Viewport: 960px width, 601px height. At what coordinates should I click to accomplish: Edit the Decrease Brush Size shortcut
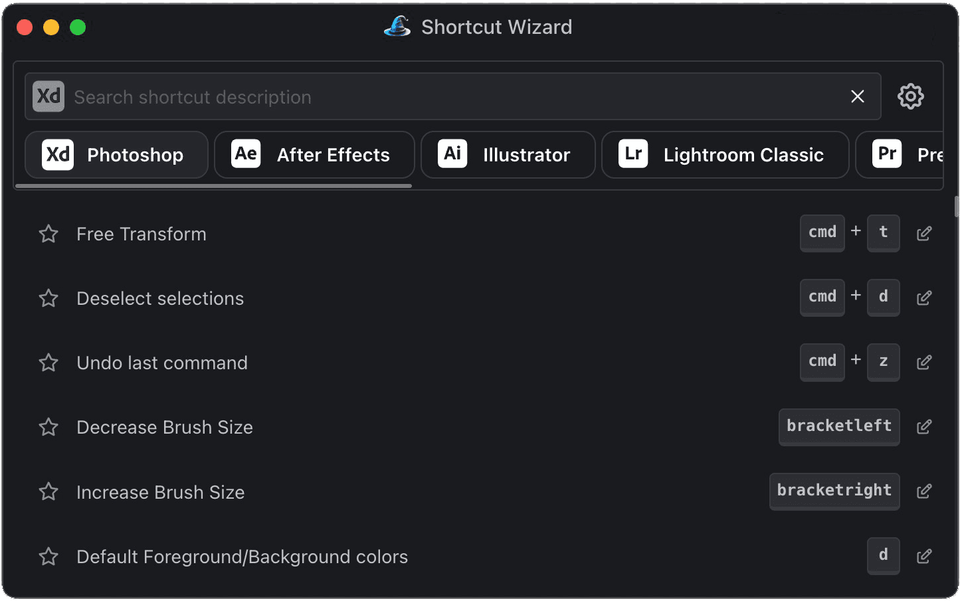tap(924, 427)
